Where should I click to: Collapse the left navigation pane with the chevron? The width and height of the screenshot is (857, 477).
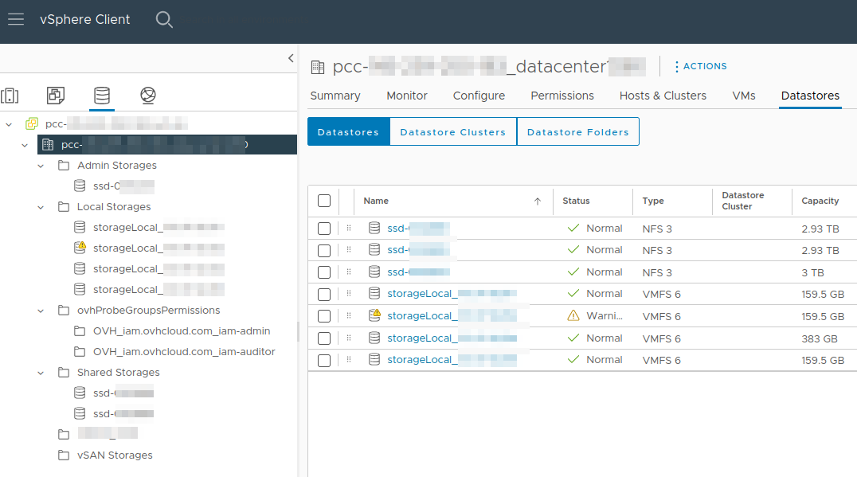click(291, 58)
